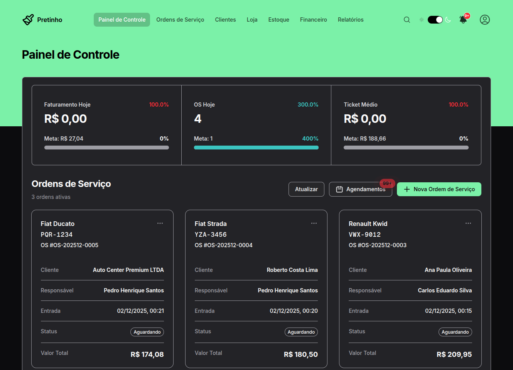Open search with the magnifier icon
This screenshot has width=513, height=370.
pyautogui.click(x=407, y=20)
